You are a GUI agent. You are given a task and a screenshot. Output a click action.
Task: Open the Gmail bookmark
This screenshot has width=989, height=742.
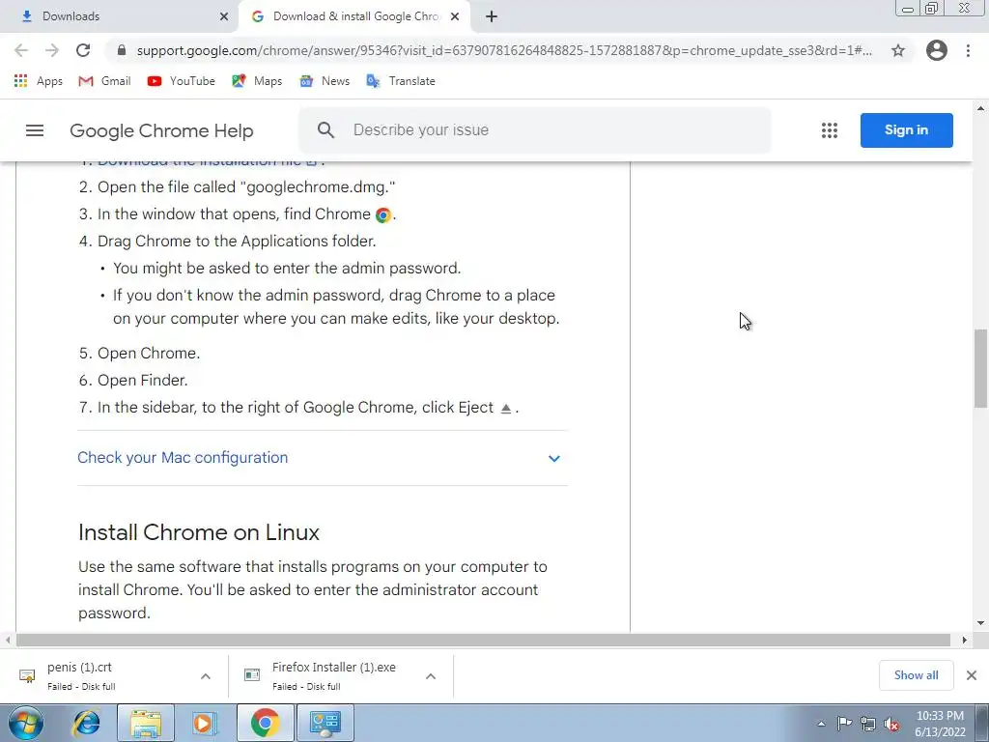[x=104, y=81]
